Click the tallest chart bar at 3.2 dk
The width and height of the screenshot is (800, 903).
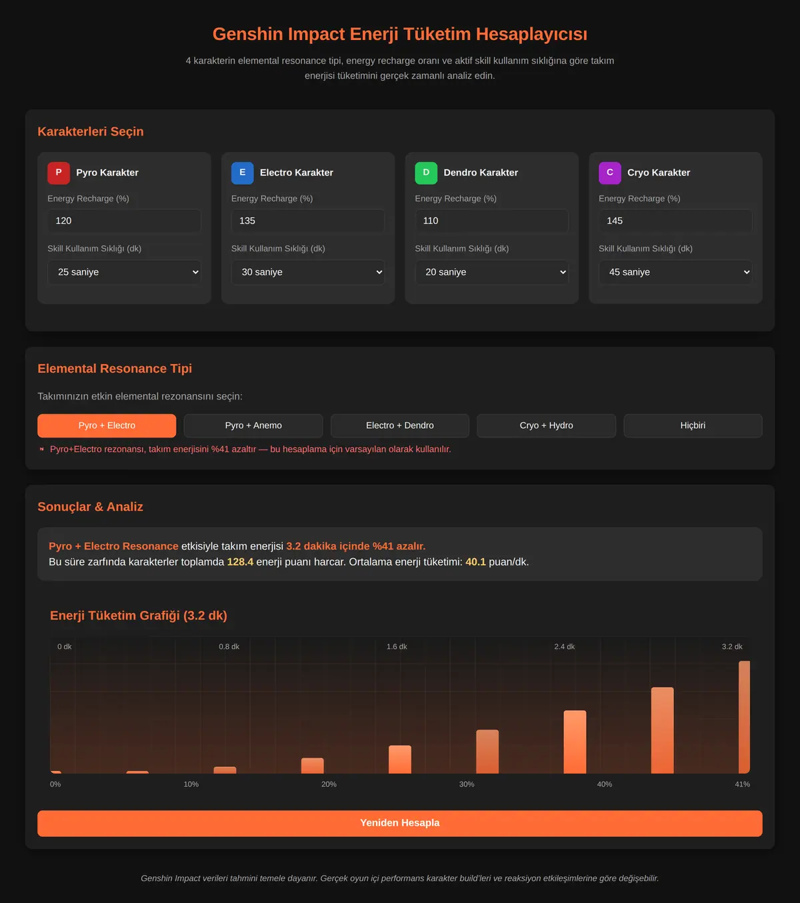tap(744, 717)
